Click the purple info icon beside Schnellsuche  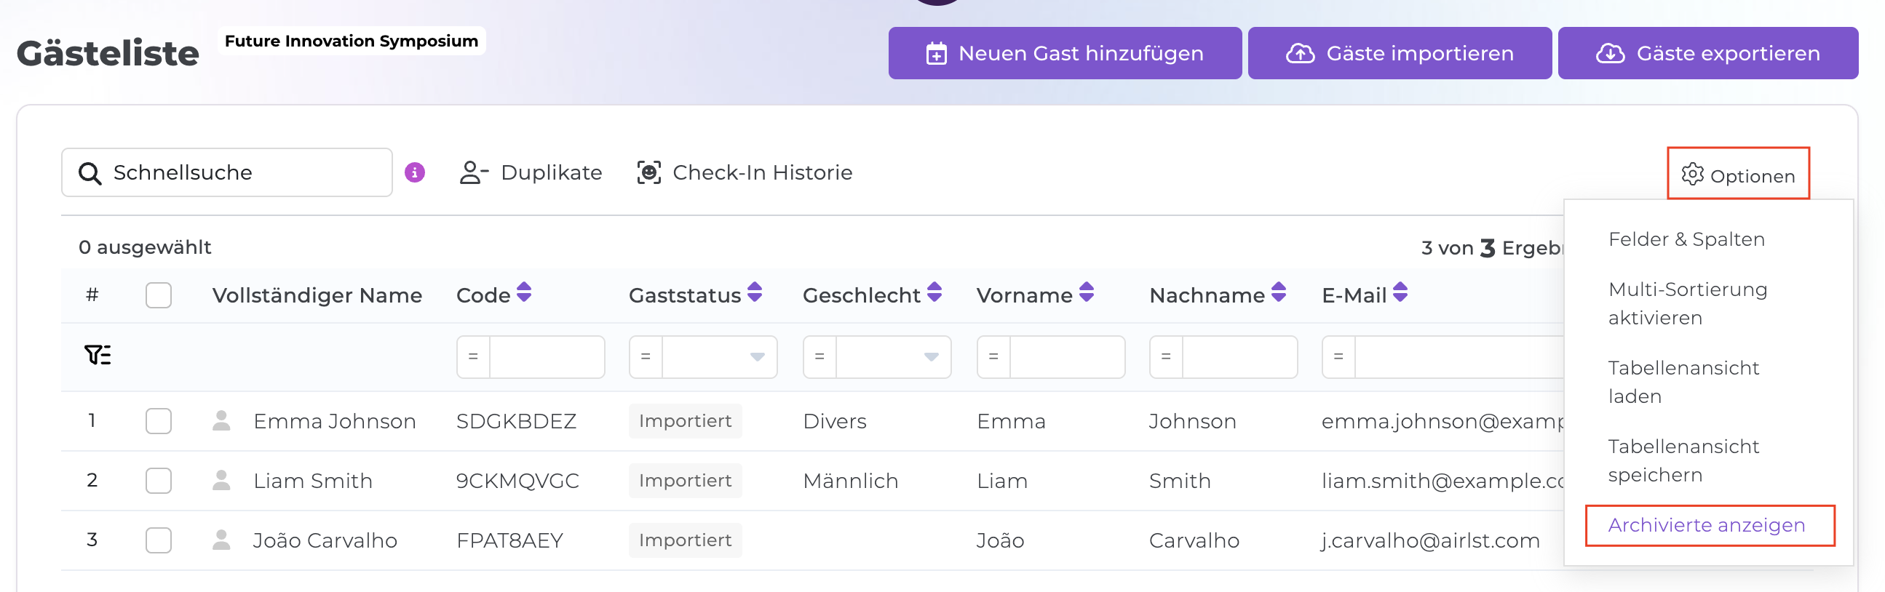point(414,172)
